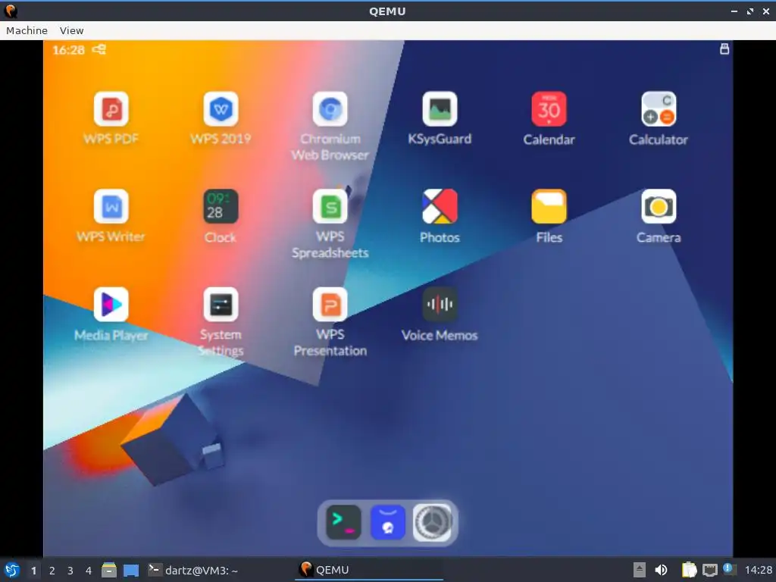
Task: Select QEMU task in host taskbar
Action: point(369,570)
